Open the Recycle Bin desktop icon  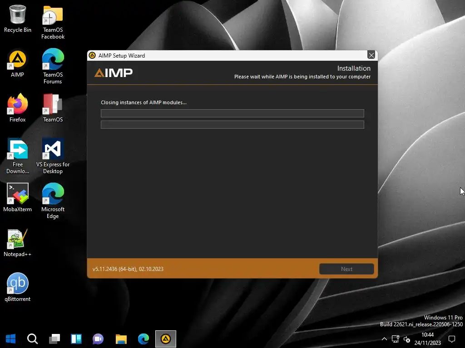point(18,18)
